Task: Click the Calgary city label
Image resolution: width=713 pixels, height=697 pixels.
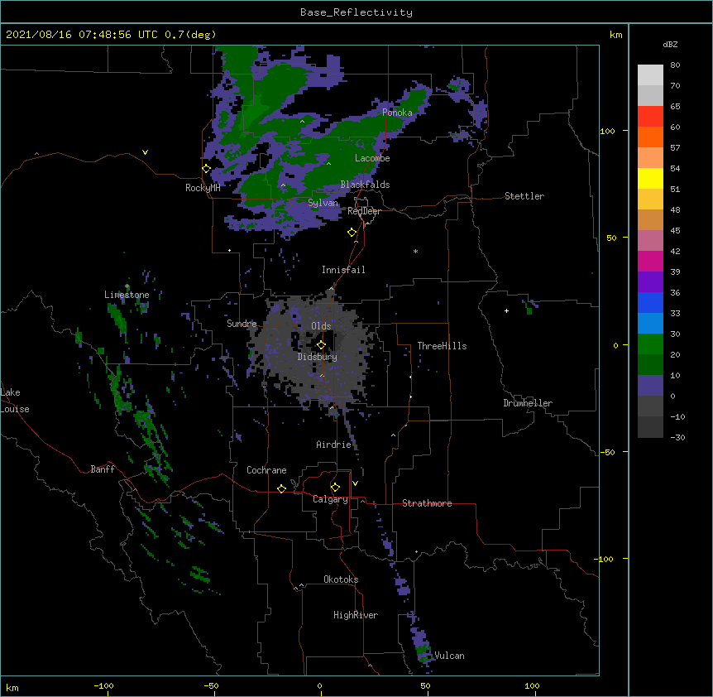Action: click(330, 499)
